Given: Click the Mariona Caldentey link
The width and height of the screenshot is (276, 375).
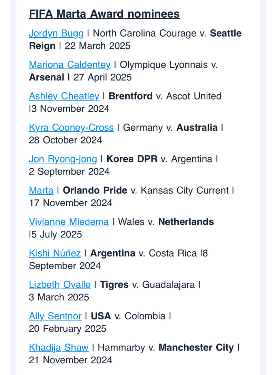Looking at the screenshot, I should click(70, 65).
